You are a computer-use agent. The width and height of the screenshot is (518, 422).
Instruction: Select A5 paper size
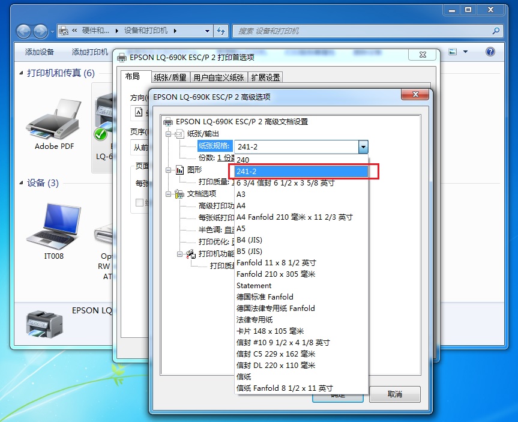click(301, 228)
